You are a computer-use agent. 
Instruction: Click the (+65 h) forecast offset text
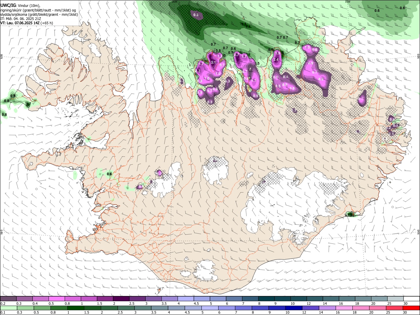[x=47, y=23]
